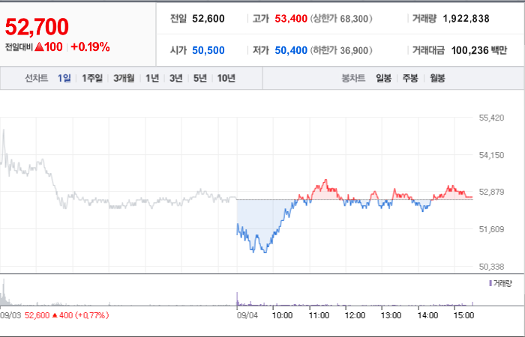Click the 13:00 time axis label
525x337 pixels.
391,315
